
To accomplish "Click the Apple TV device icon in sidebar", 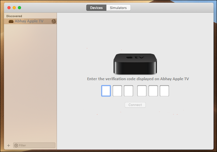I will 11,21.
